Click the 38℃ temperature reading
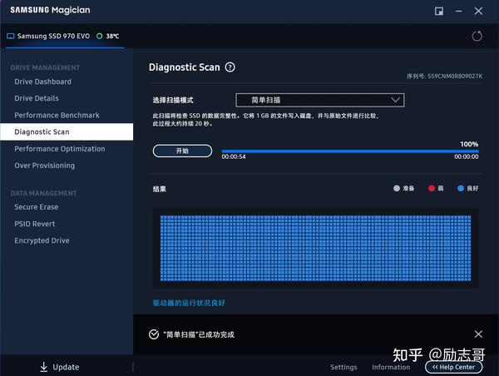 pos(112,36)
